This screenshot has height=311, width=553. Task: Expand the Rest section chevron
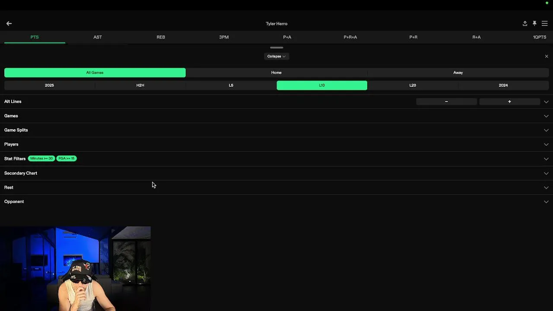[x=546, y=188]
